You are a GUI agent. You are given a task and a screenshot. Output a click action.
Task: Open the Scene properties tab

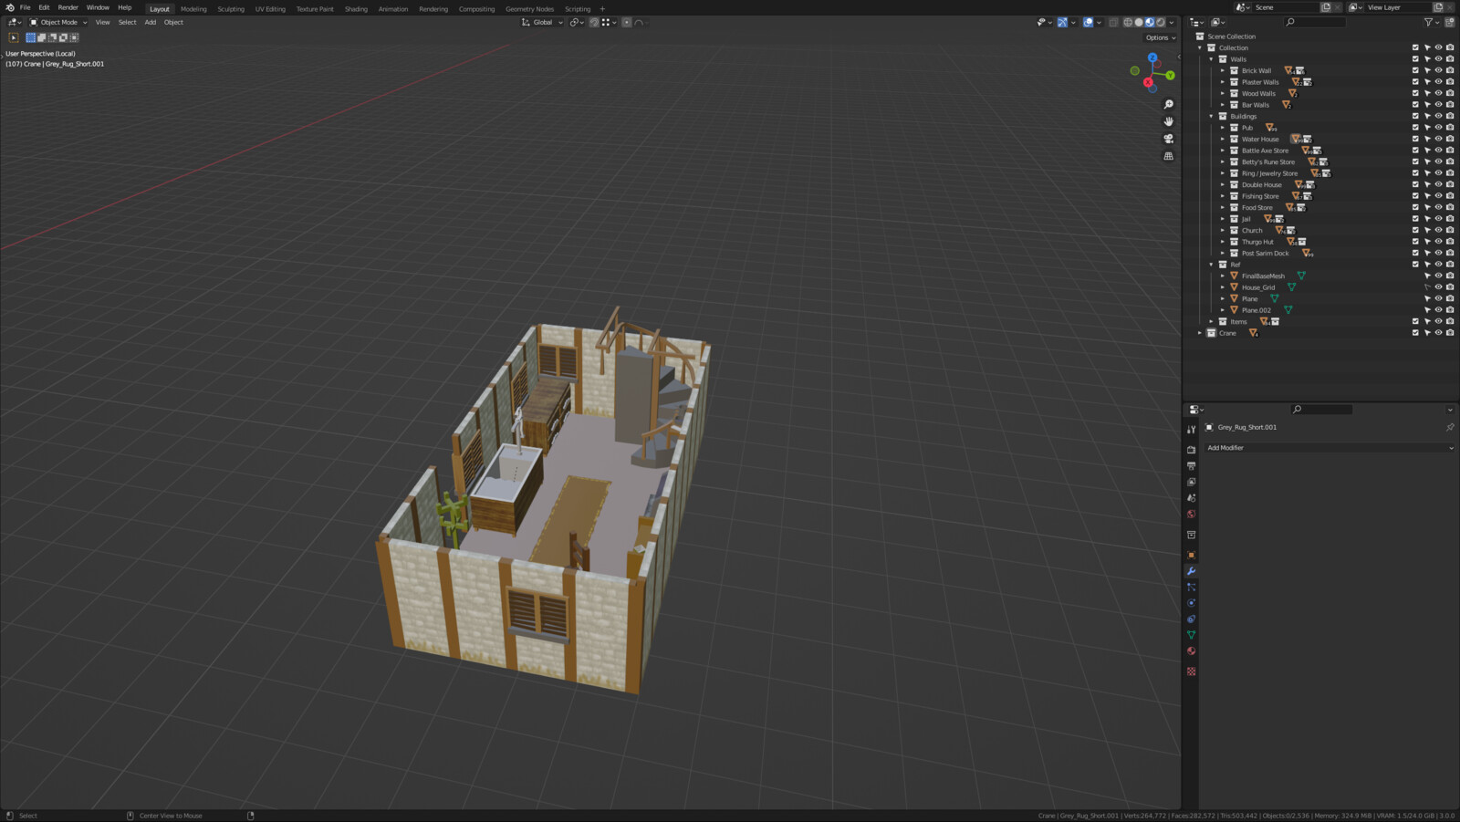click(x=1191, y=498)
